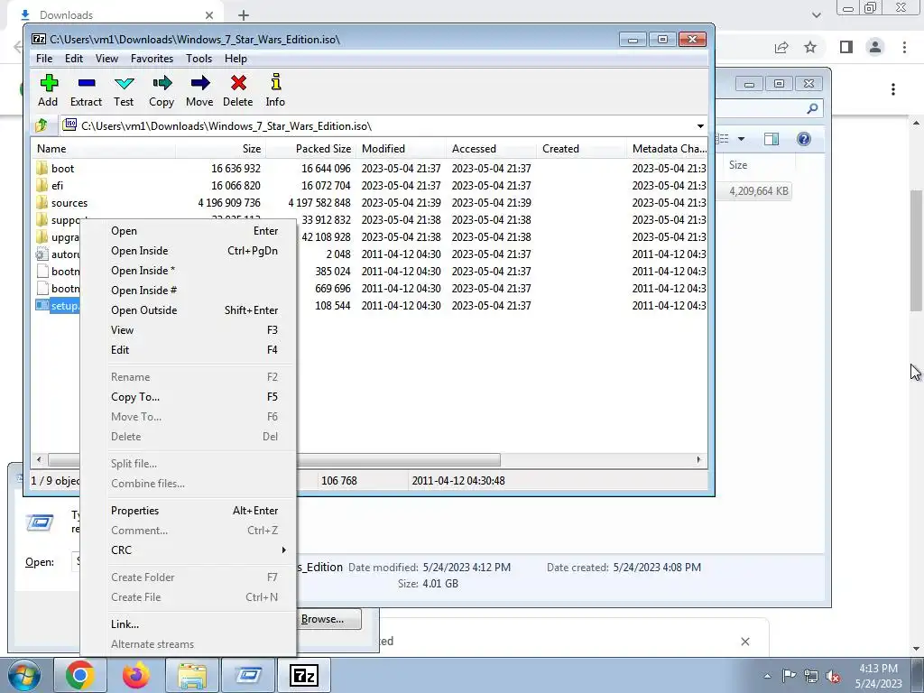Select the efi folder icon
924x693 pixels.
tap(42, 185)
